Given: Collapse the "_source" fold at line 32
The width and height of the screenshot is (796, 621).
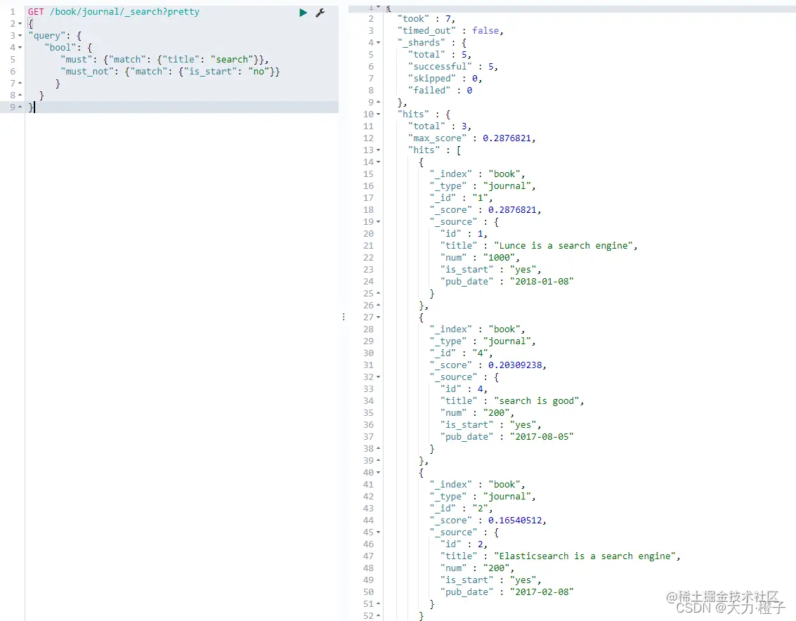Looking at the screenshot, I should tap(378, 377).
